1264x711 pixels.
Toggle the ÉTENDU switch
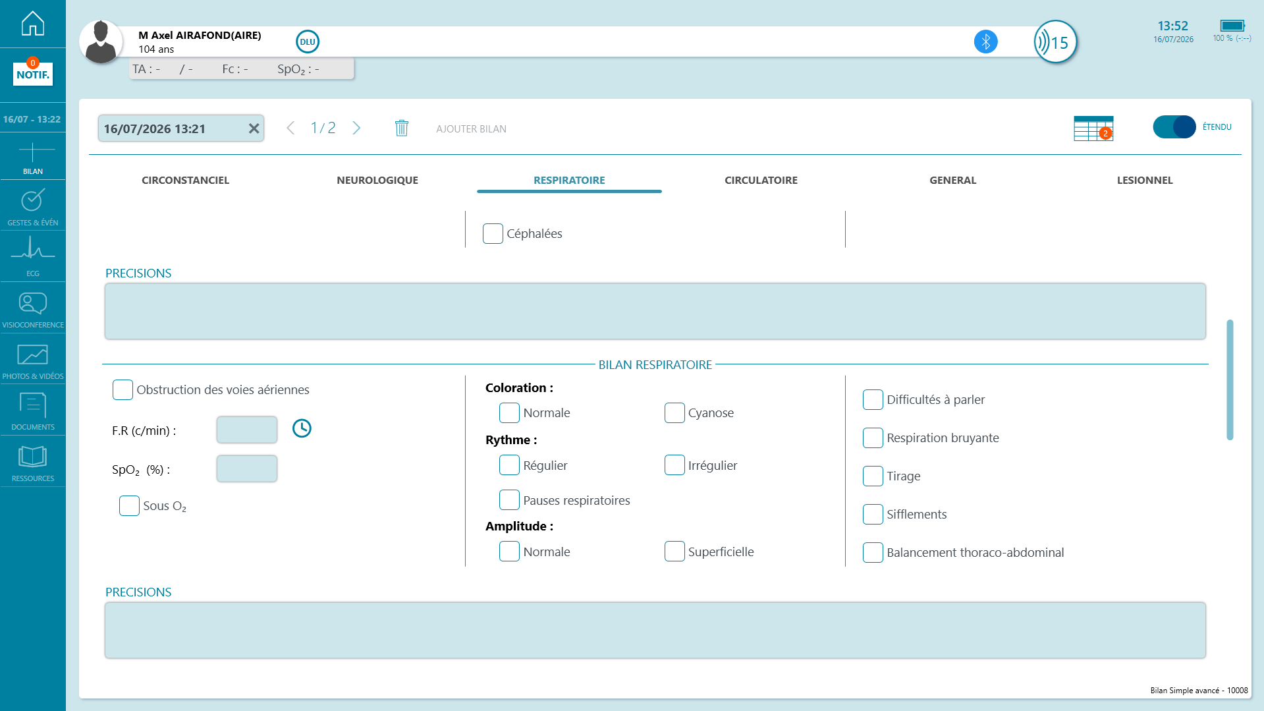point(1174,127)
